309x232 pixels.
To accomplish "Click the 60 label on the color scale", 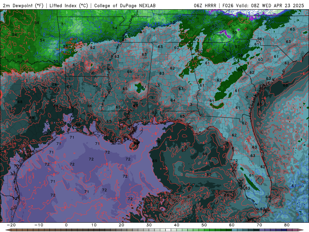I will (232, 225).
